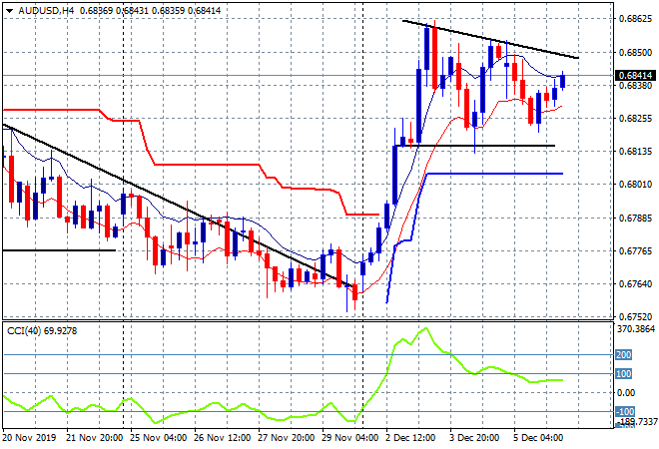The height and width of the screenshot is (449, 659).
Task: Select the blue horizontal line near 0.68050
Action: click(x=494, y=174)
